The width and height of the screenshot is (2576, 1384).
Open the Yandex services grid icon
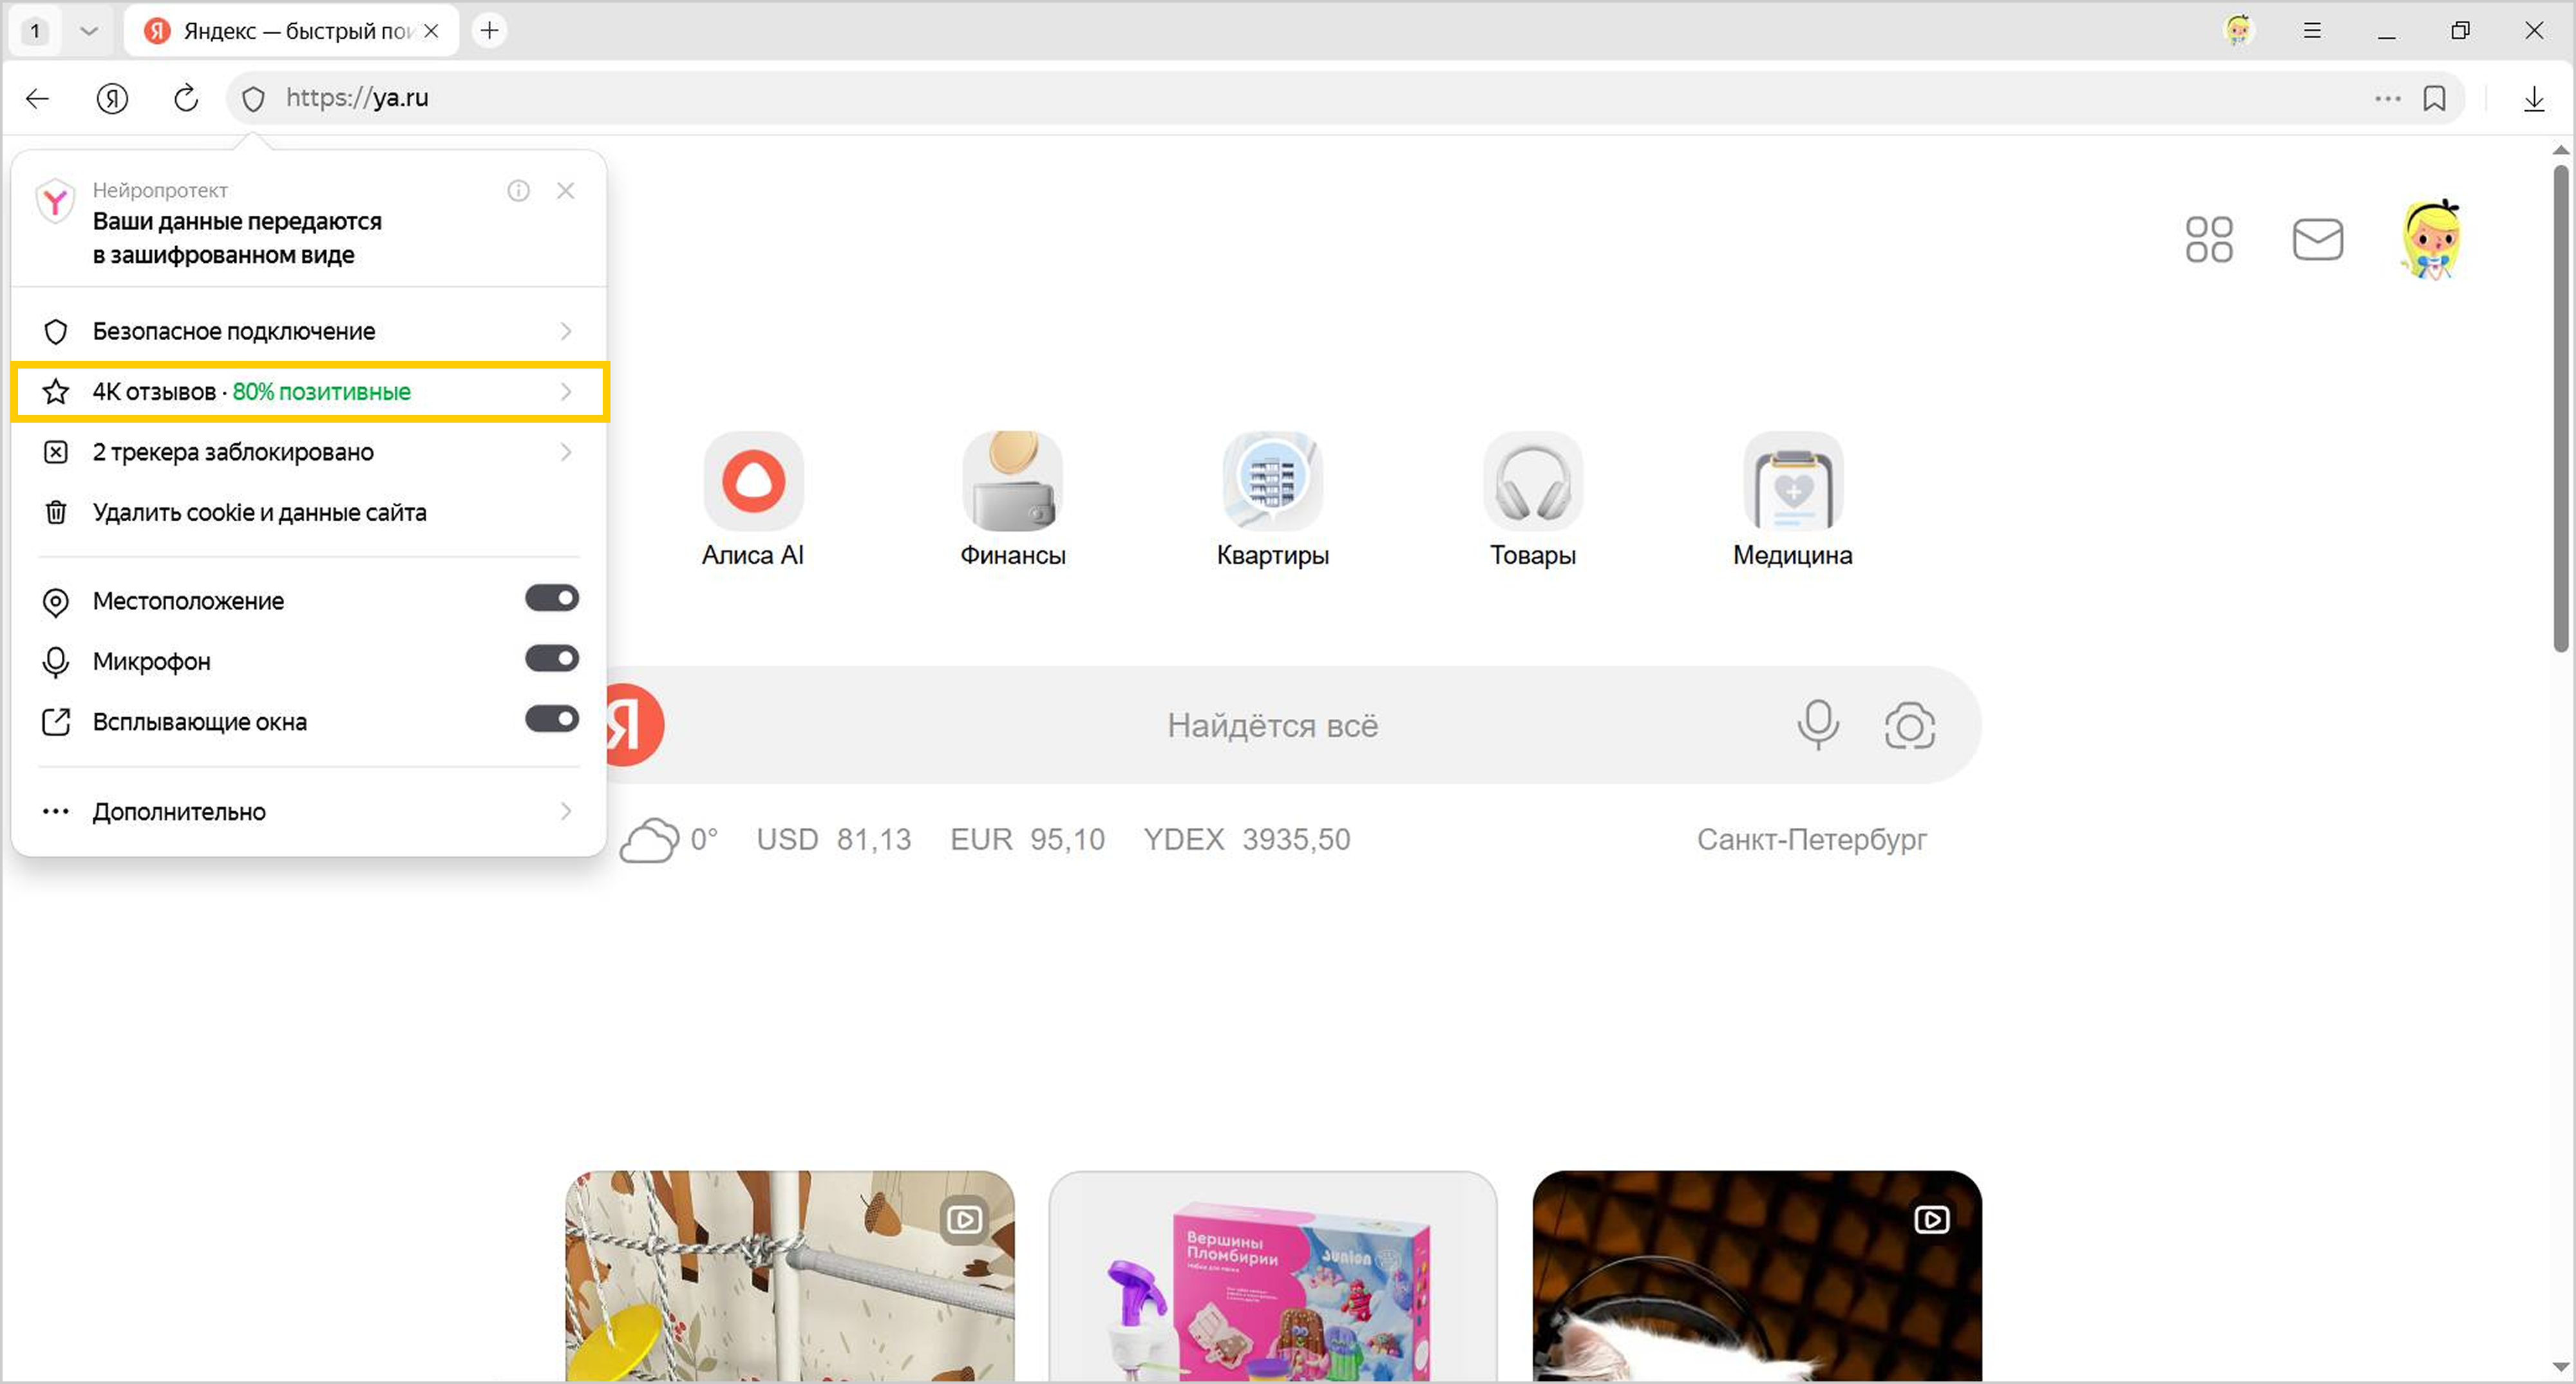click(2208, 239)
